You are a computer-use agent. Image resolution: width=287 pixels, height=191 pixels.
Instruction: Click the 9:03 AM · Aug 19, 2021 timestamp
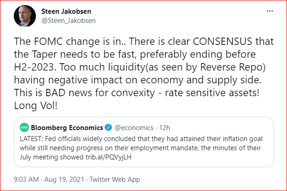(49, 180)
